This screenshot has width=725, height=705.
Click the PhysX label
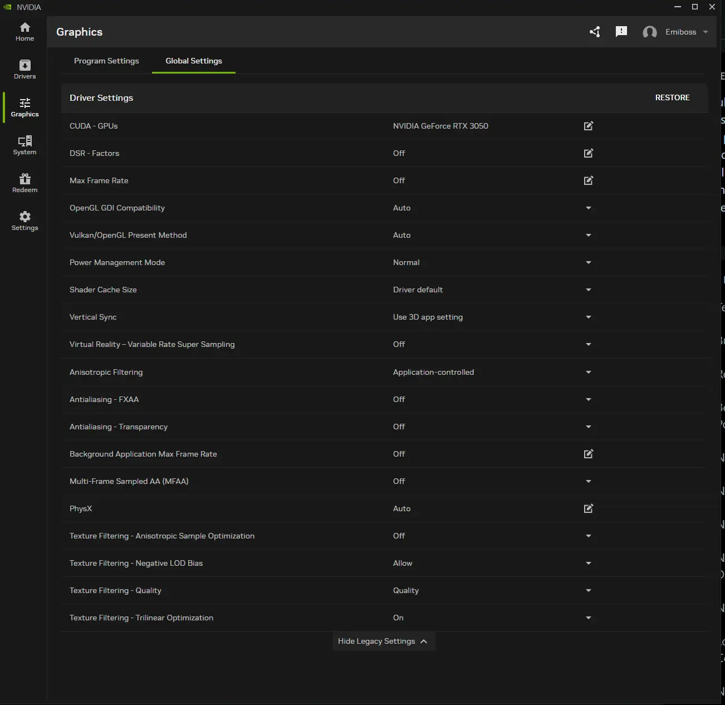(81, 508)
